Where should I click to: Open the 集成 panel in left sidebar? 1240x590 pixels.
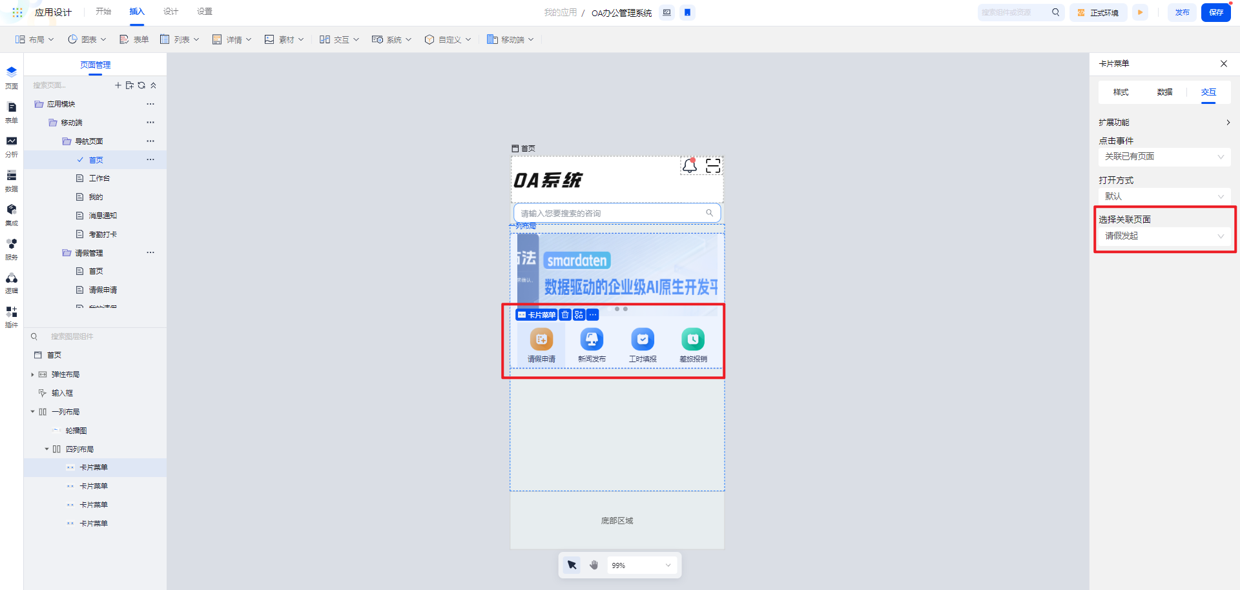pyautogui.click(x=12, y=215)
